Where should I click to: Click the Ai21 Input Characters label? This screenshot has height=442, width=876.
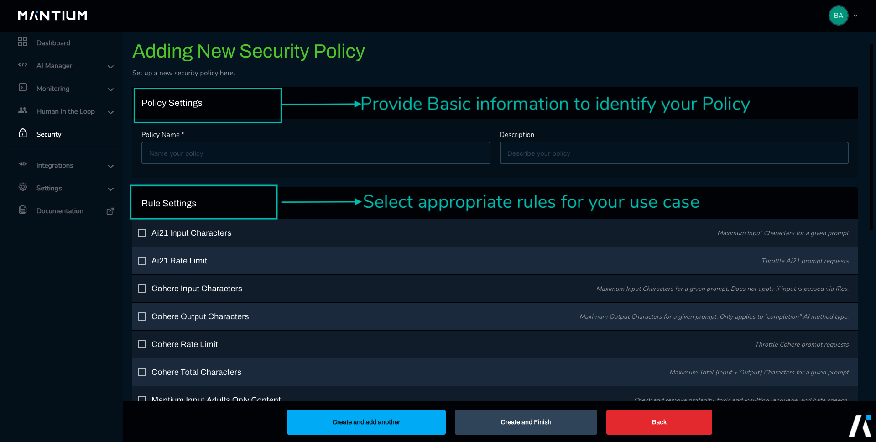[192, 233]
